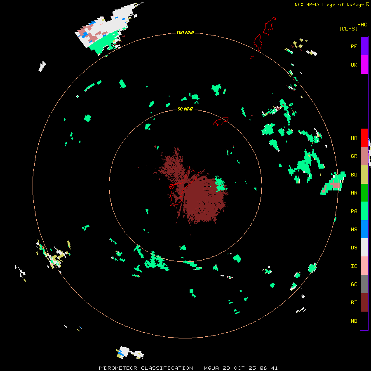Pick the RA bright green legend swatch
This screenshot has height=371, width=371.
pyautogui.click(x=364, y=211)
